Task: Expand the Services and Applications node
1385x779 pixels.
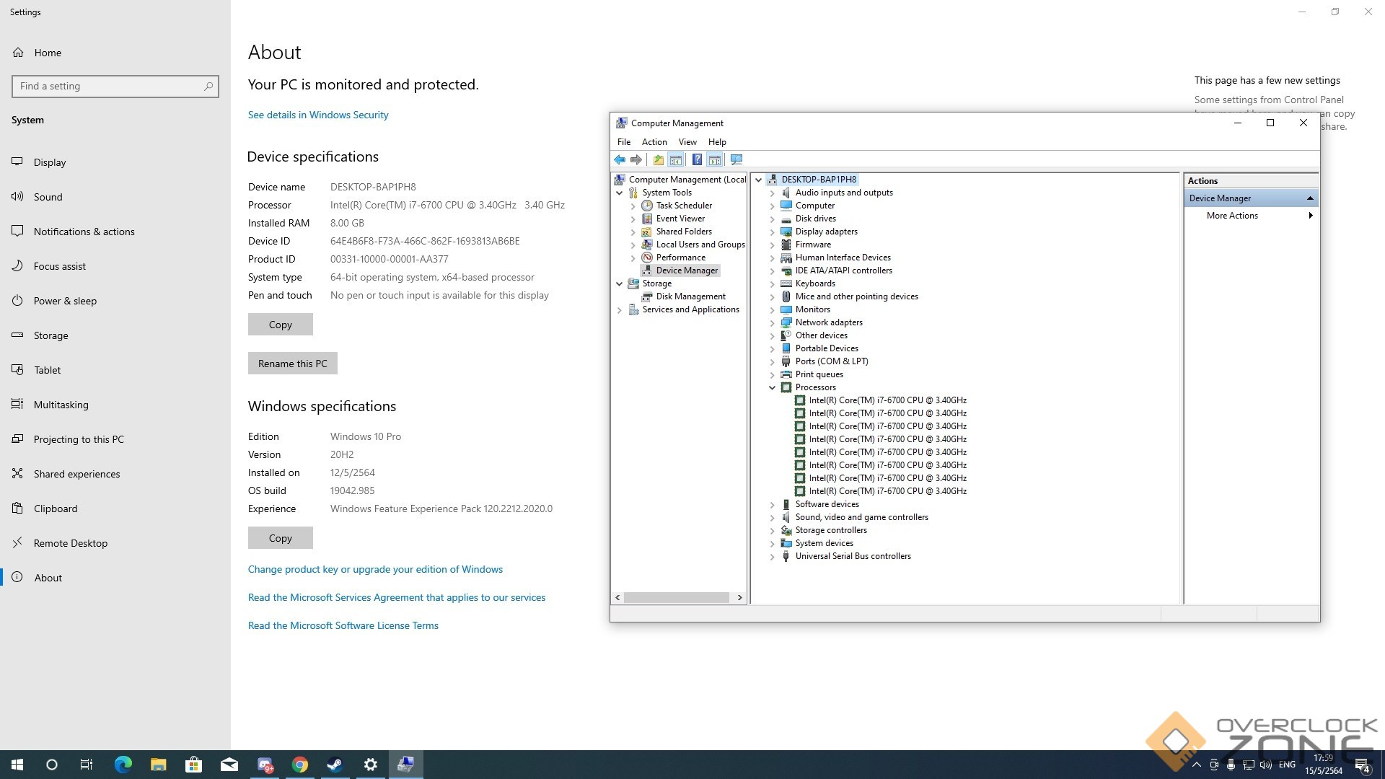Action: pos(620,309)
